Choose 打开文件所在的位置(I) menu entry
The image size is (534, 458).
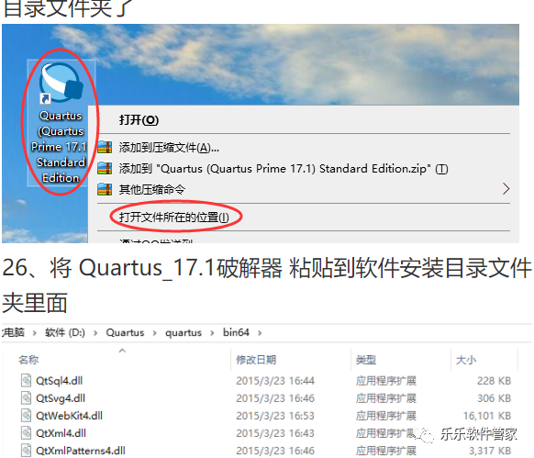174,218
